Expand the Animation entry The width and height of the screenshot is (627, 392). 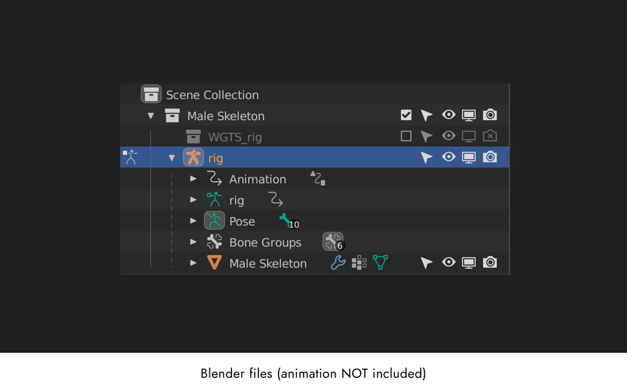(193, 179)
